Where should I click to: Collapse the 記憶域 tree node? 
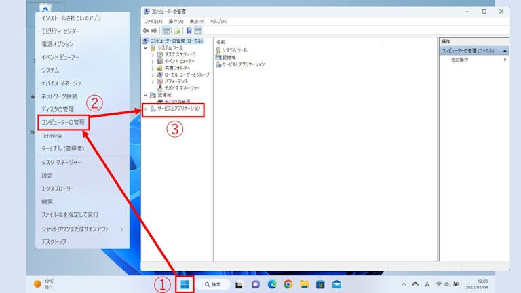point(146,95)
